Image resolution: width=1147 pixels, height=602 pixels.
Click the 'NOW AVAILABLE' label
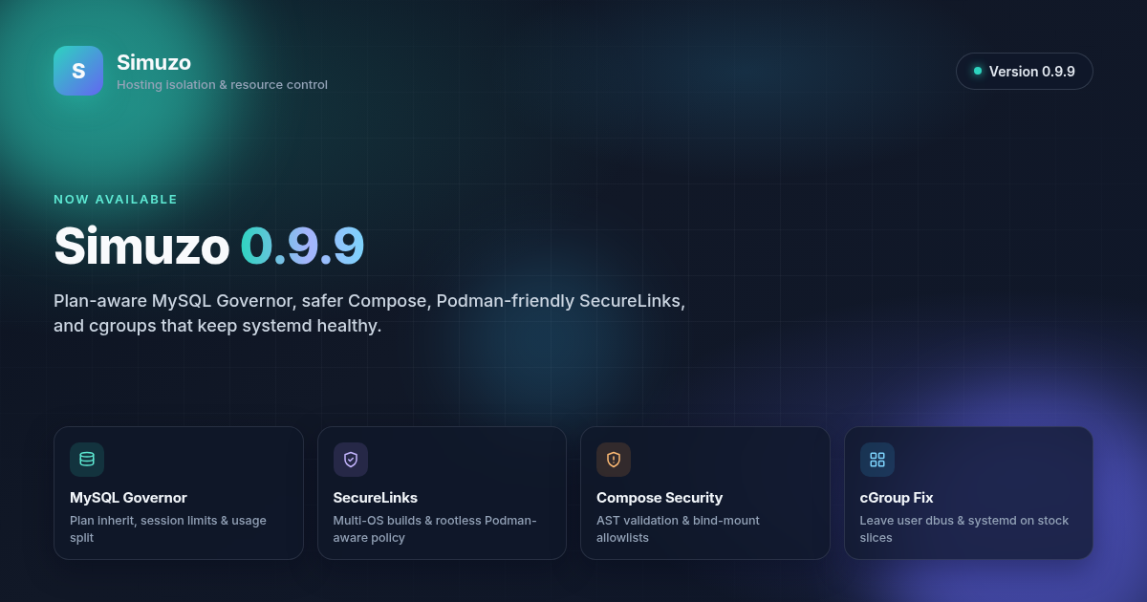116,200
